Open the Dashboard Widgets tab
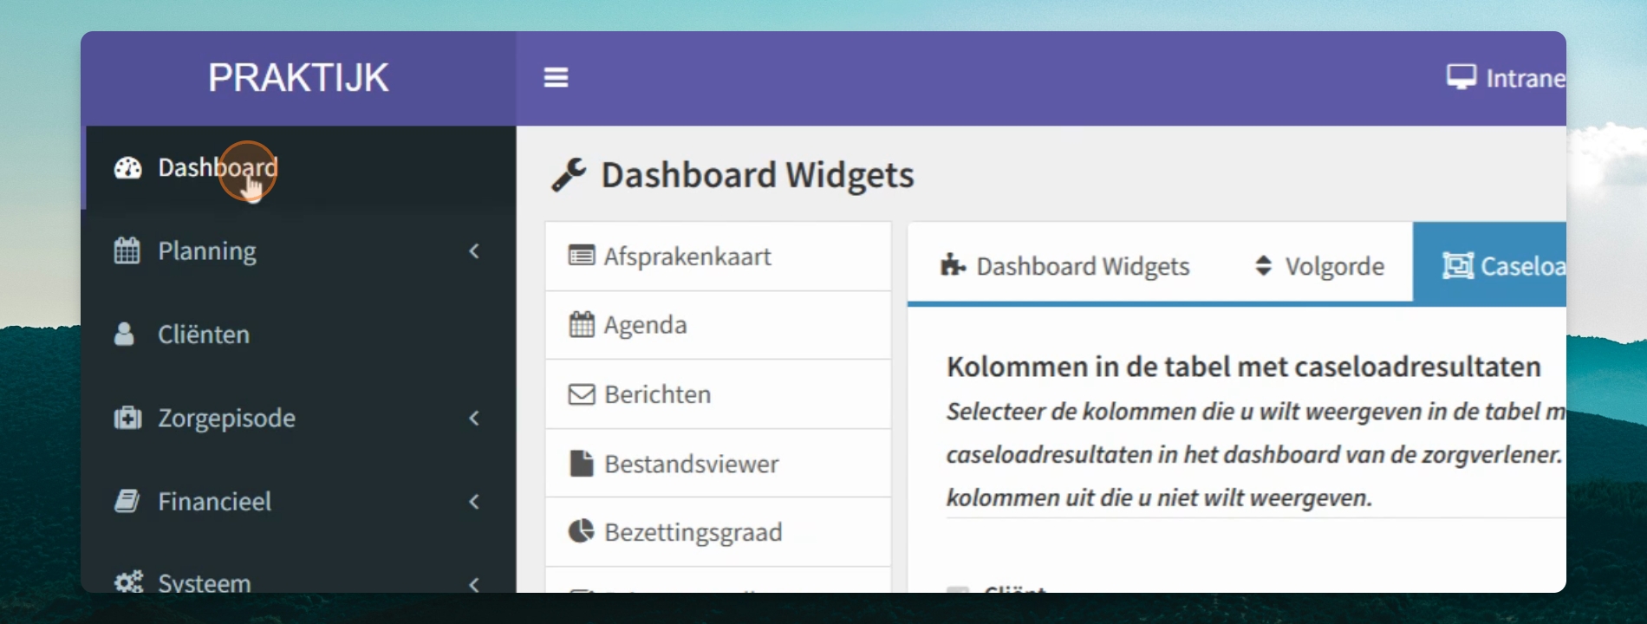Image resolution: width=1647 pixels, height=624 pixels. click(1064, 266)
